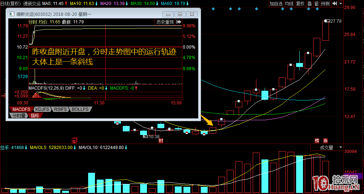Click the 5729 volume value in popup
The width and height of the screenshot is (364, 194).
point(23,76)
